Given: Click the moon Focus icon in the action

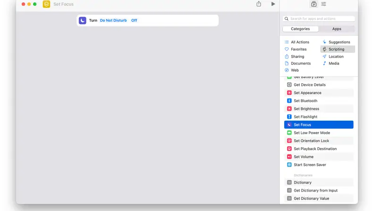Looking at the screenshot, I should 83,20.
